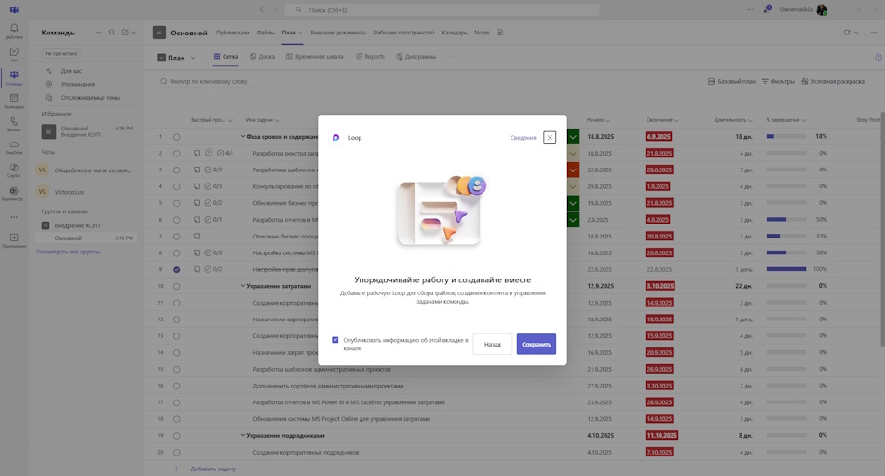Open the Рабочее пространство tab
885x476 pixels.
coord(404,33)
